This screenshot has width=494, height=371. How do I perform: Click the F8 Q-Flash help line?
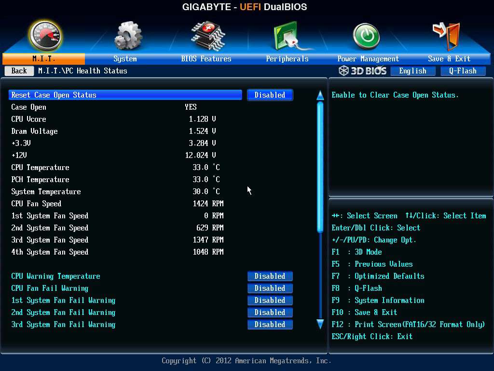click(357, 288)
